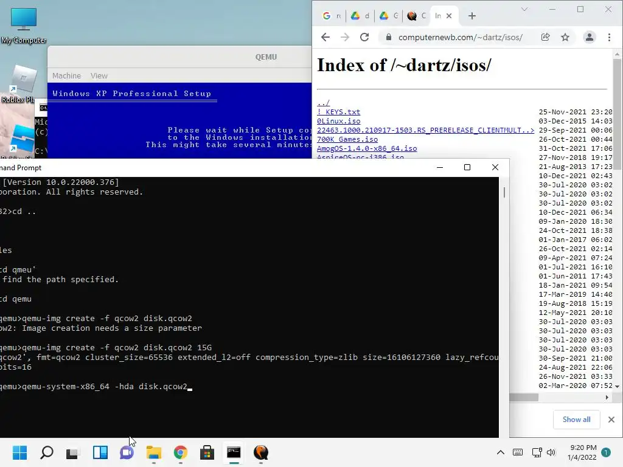Open Chrome tab search chevron
The image size is (623, 467).
click(524, 9)
